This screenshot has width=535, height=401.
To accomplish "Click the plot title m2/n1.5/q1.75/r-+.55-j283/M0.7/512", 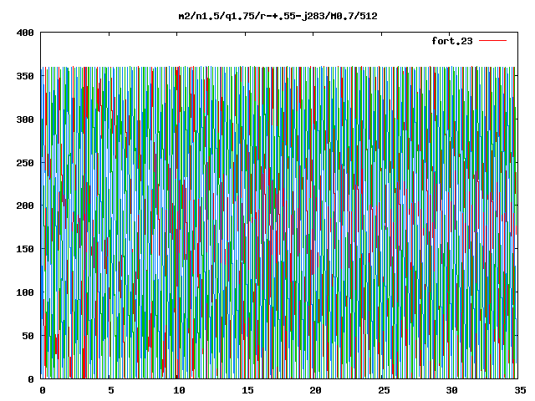I will point(278,16).
